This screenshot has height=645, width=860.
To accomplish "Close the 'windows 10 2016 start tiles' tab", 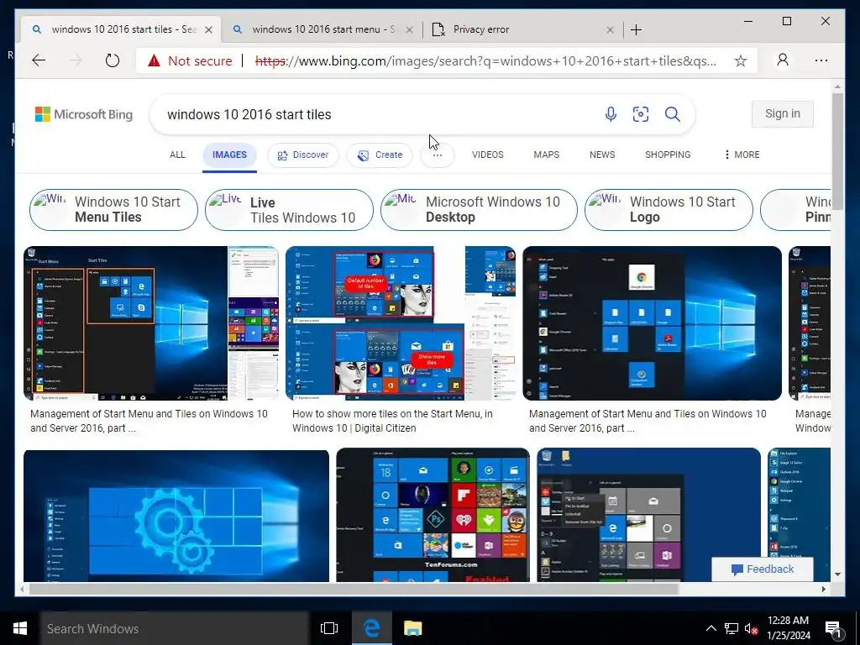I will click(208, 29).
